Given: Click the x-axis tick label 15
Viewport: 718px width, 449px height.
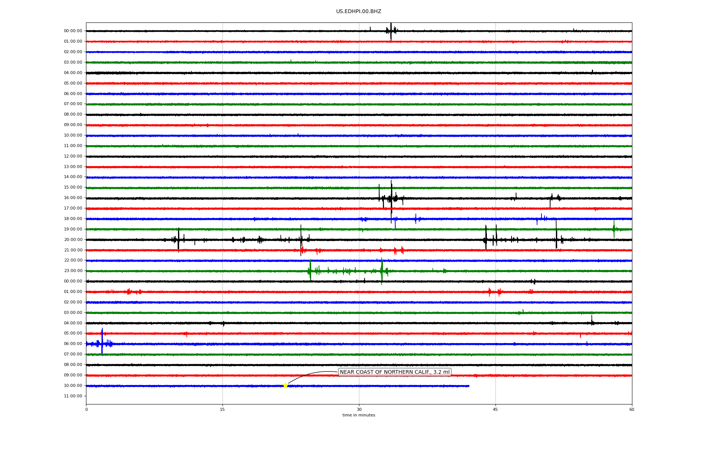Looking at the screenshot, I should tap(223, 409).
